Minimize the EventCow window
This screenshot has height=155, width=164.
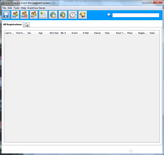click(145, 2)
